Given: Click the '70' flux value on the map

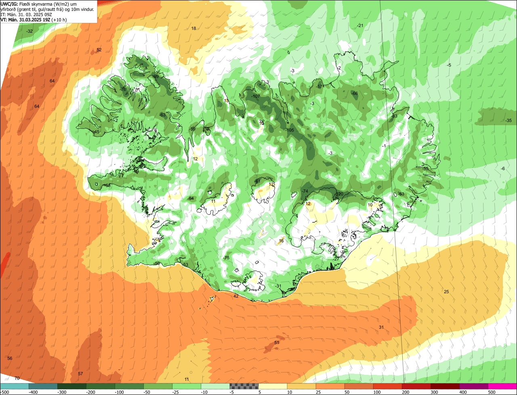Looking at the screenshot, I should tap(17, 378).
